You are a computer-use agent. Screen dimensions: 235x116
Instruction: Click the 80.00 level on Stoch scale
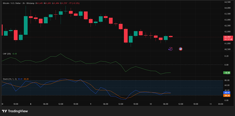pyautogui.click(x=227, y=80)
